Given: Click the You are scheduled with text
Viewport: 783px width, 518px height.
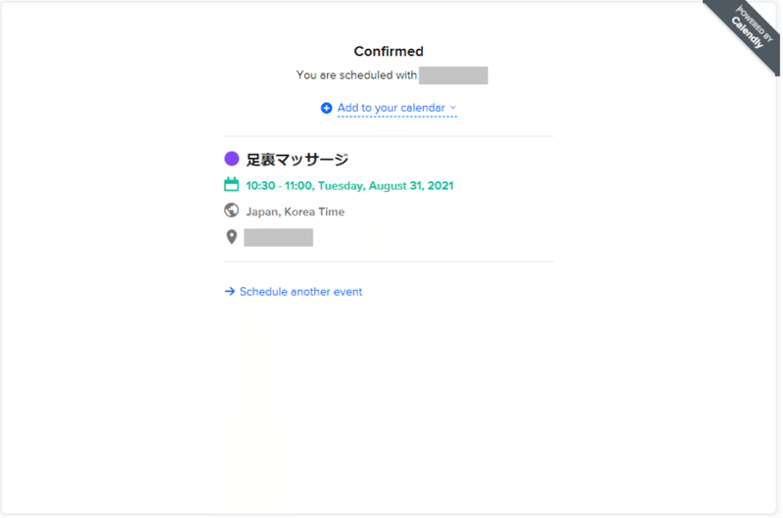Looking at the screenshot, I should coord(356,75).
